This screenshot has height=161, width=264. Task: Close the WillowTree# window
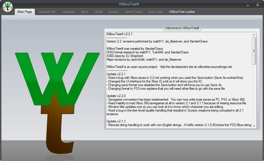click(x=258, y=5)
